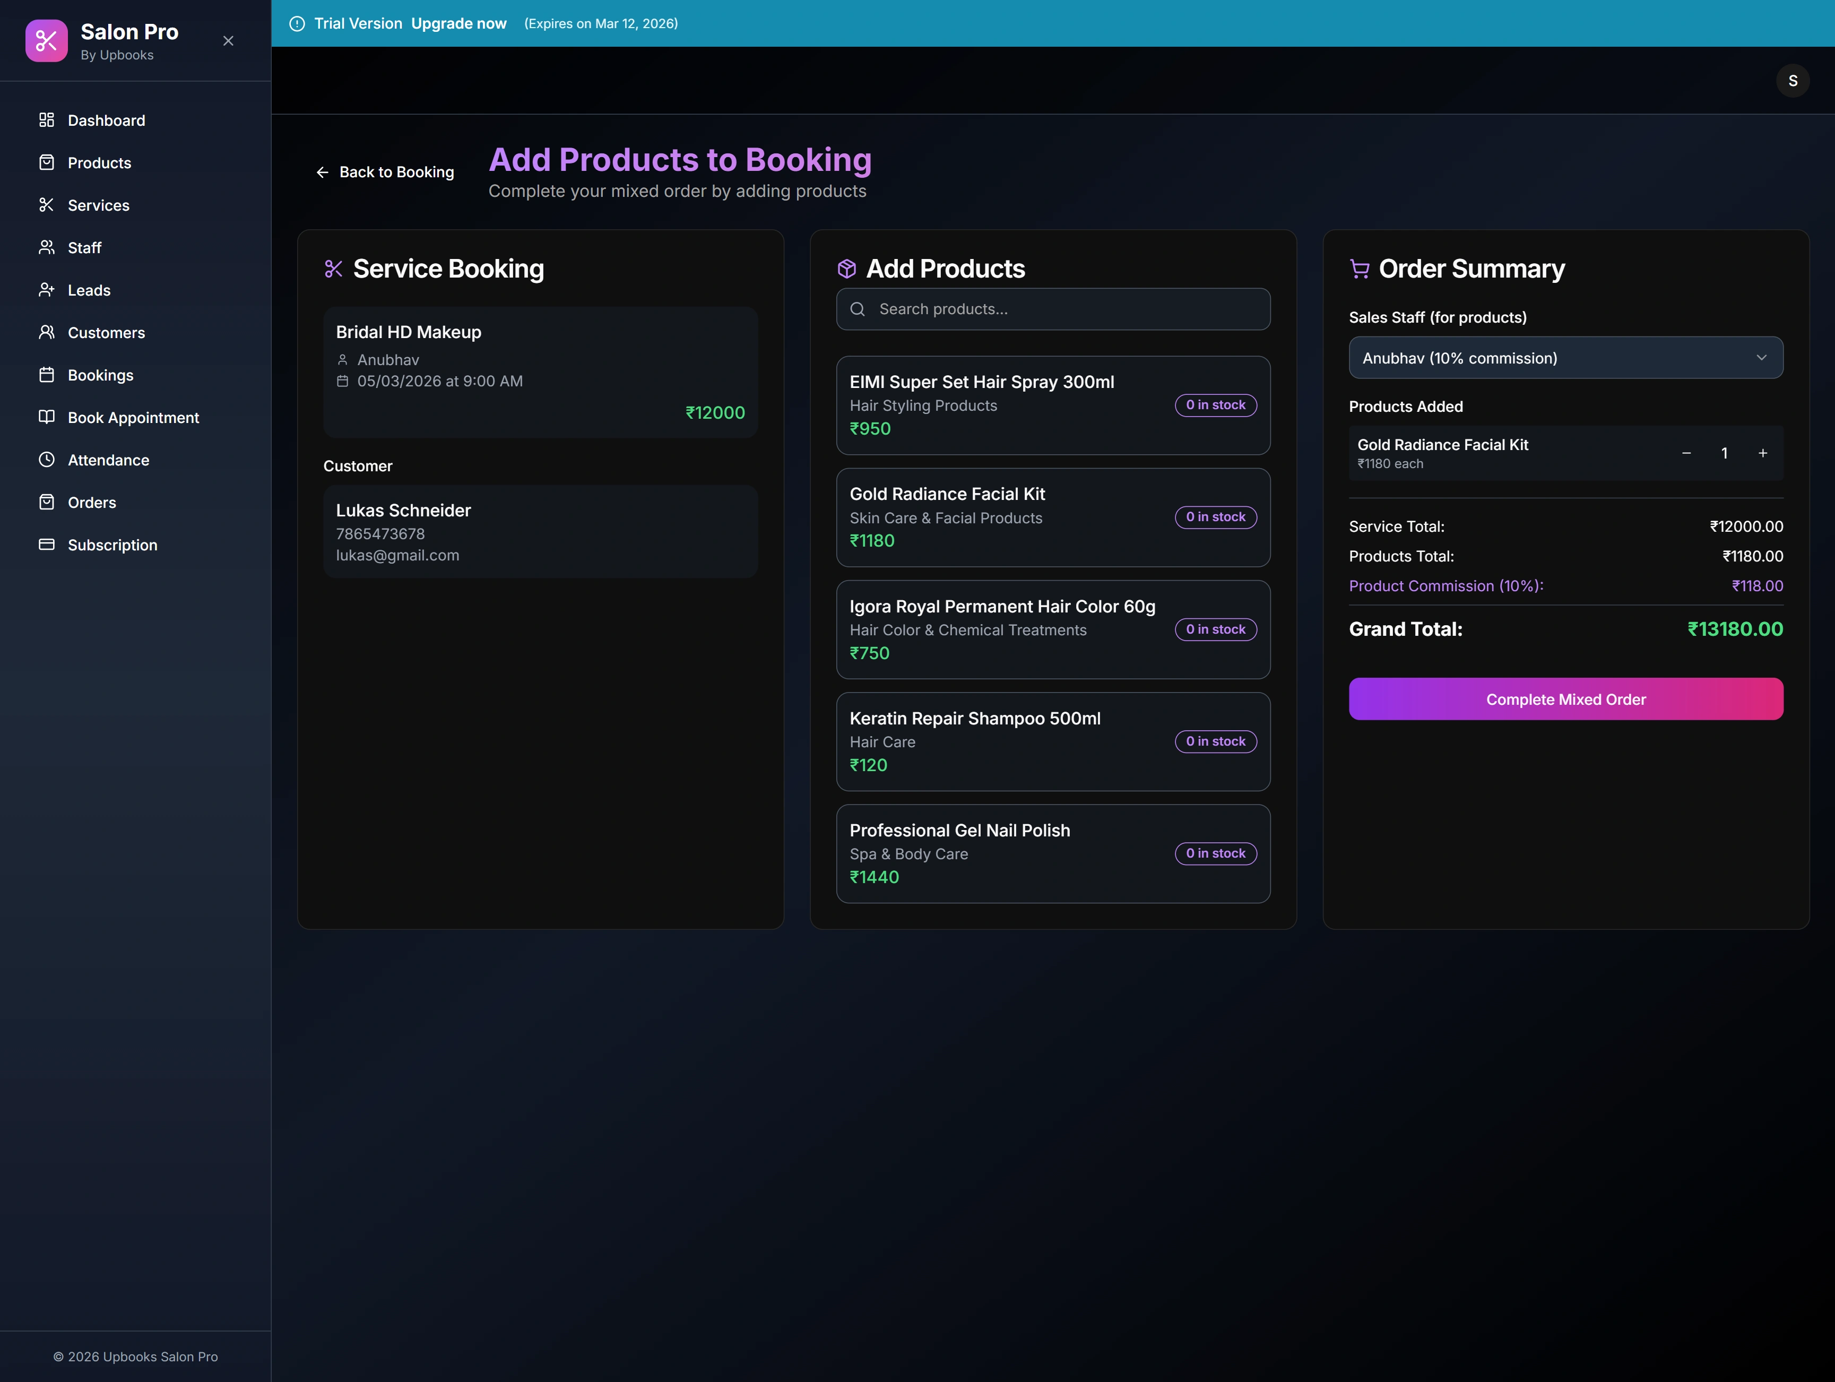Select the Products sidebar icon

point(47,162)
